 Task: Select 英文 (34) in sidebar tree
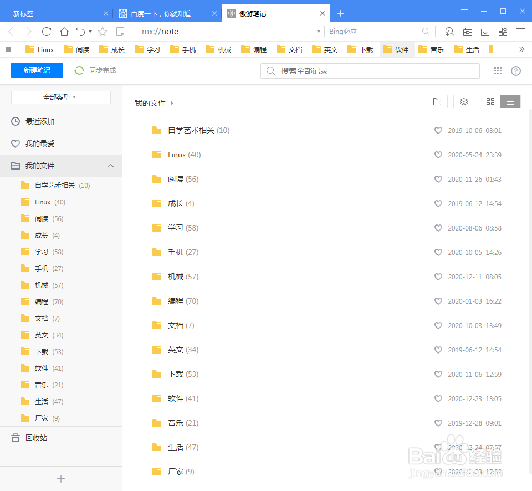pyautogui.click(x=61, y=335)
